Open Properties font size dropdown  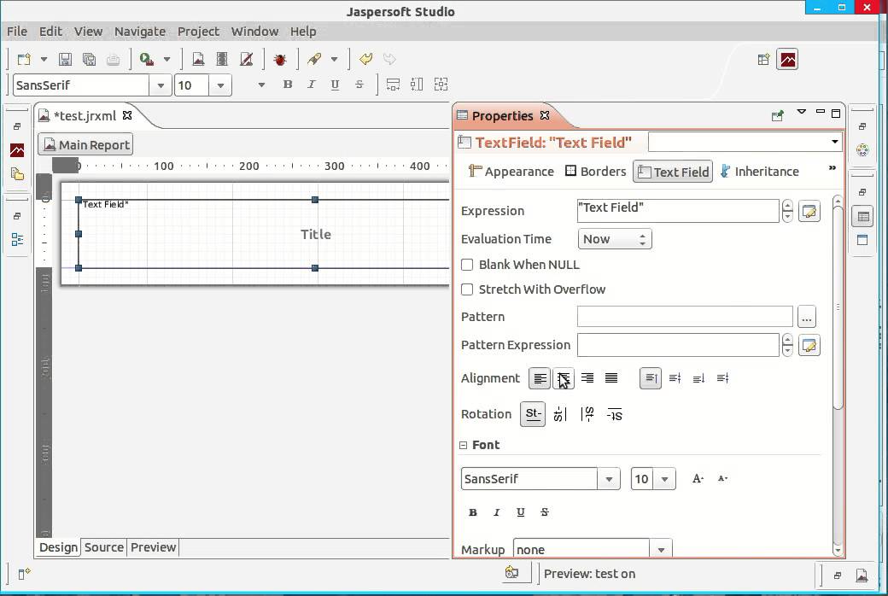665,479
